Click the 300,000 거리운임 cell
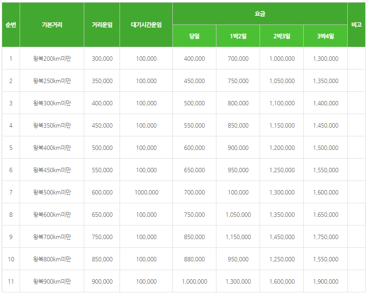Viewport: 370px width, 295px height. pos(102,59)
